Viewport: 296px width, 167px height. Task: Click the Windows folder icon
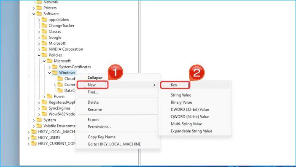pyautogui.click(x=55, y=73)
